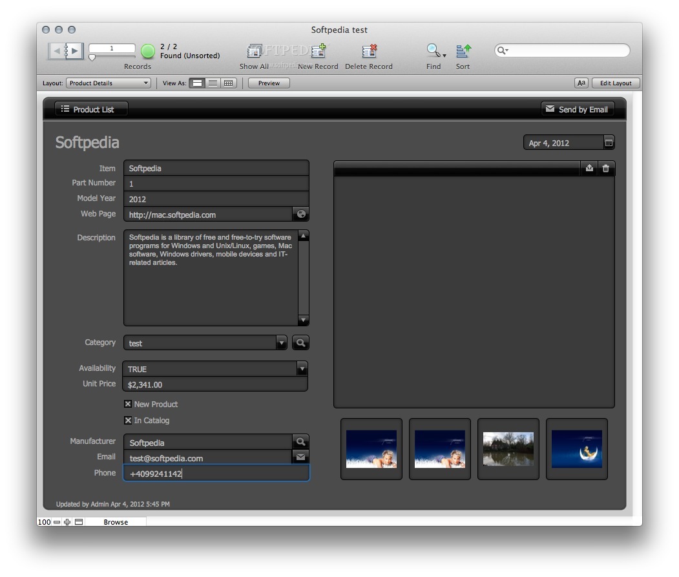The width and height of the screenshot is (679, 577).
Task: Toggle the In Catalog checkbox
Action: coord(128,420)
